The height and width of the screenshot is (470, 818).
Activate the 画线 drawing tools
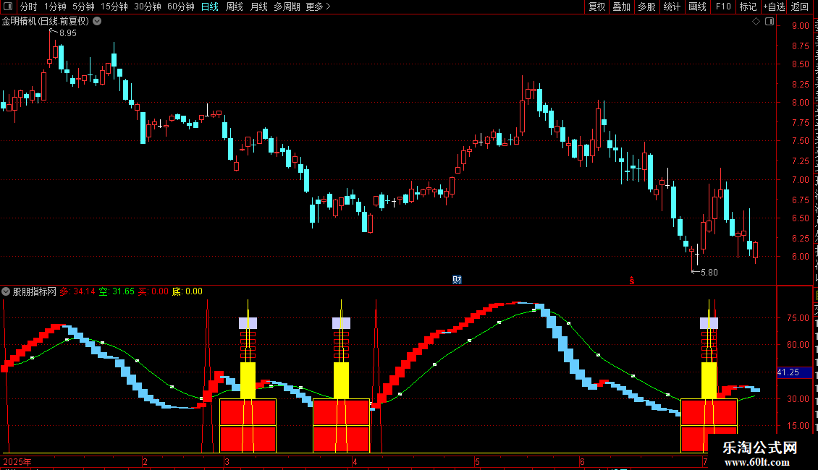point(697,7)
